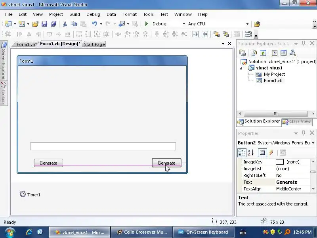Toggle auto-hide pin on Properties panel

(x=304, y=133)
